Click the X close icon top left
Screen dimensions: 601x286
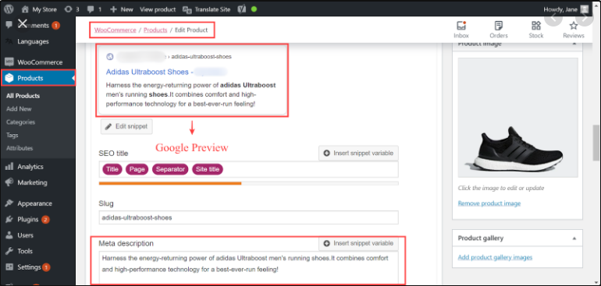coord(22,23)
